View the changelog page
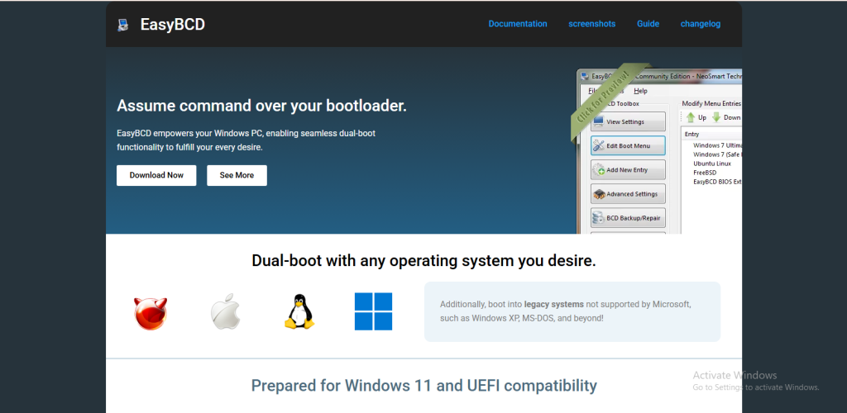The image size is (847, 413). pos(700,24)
